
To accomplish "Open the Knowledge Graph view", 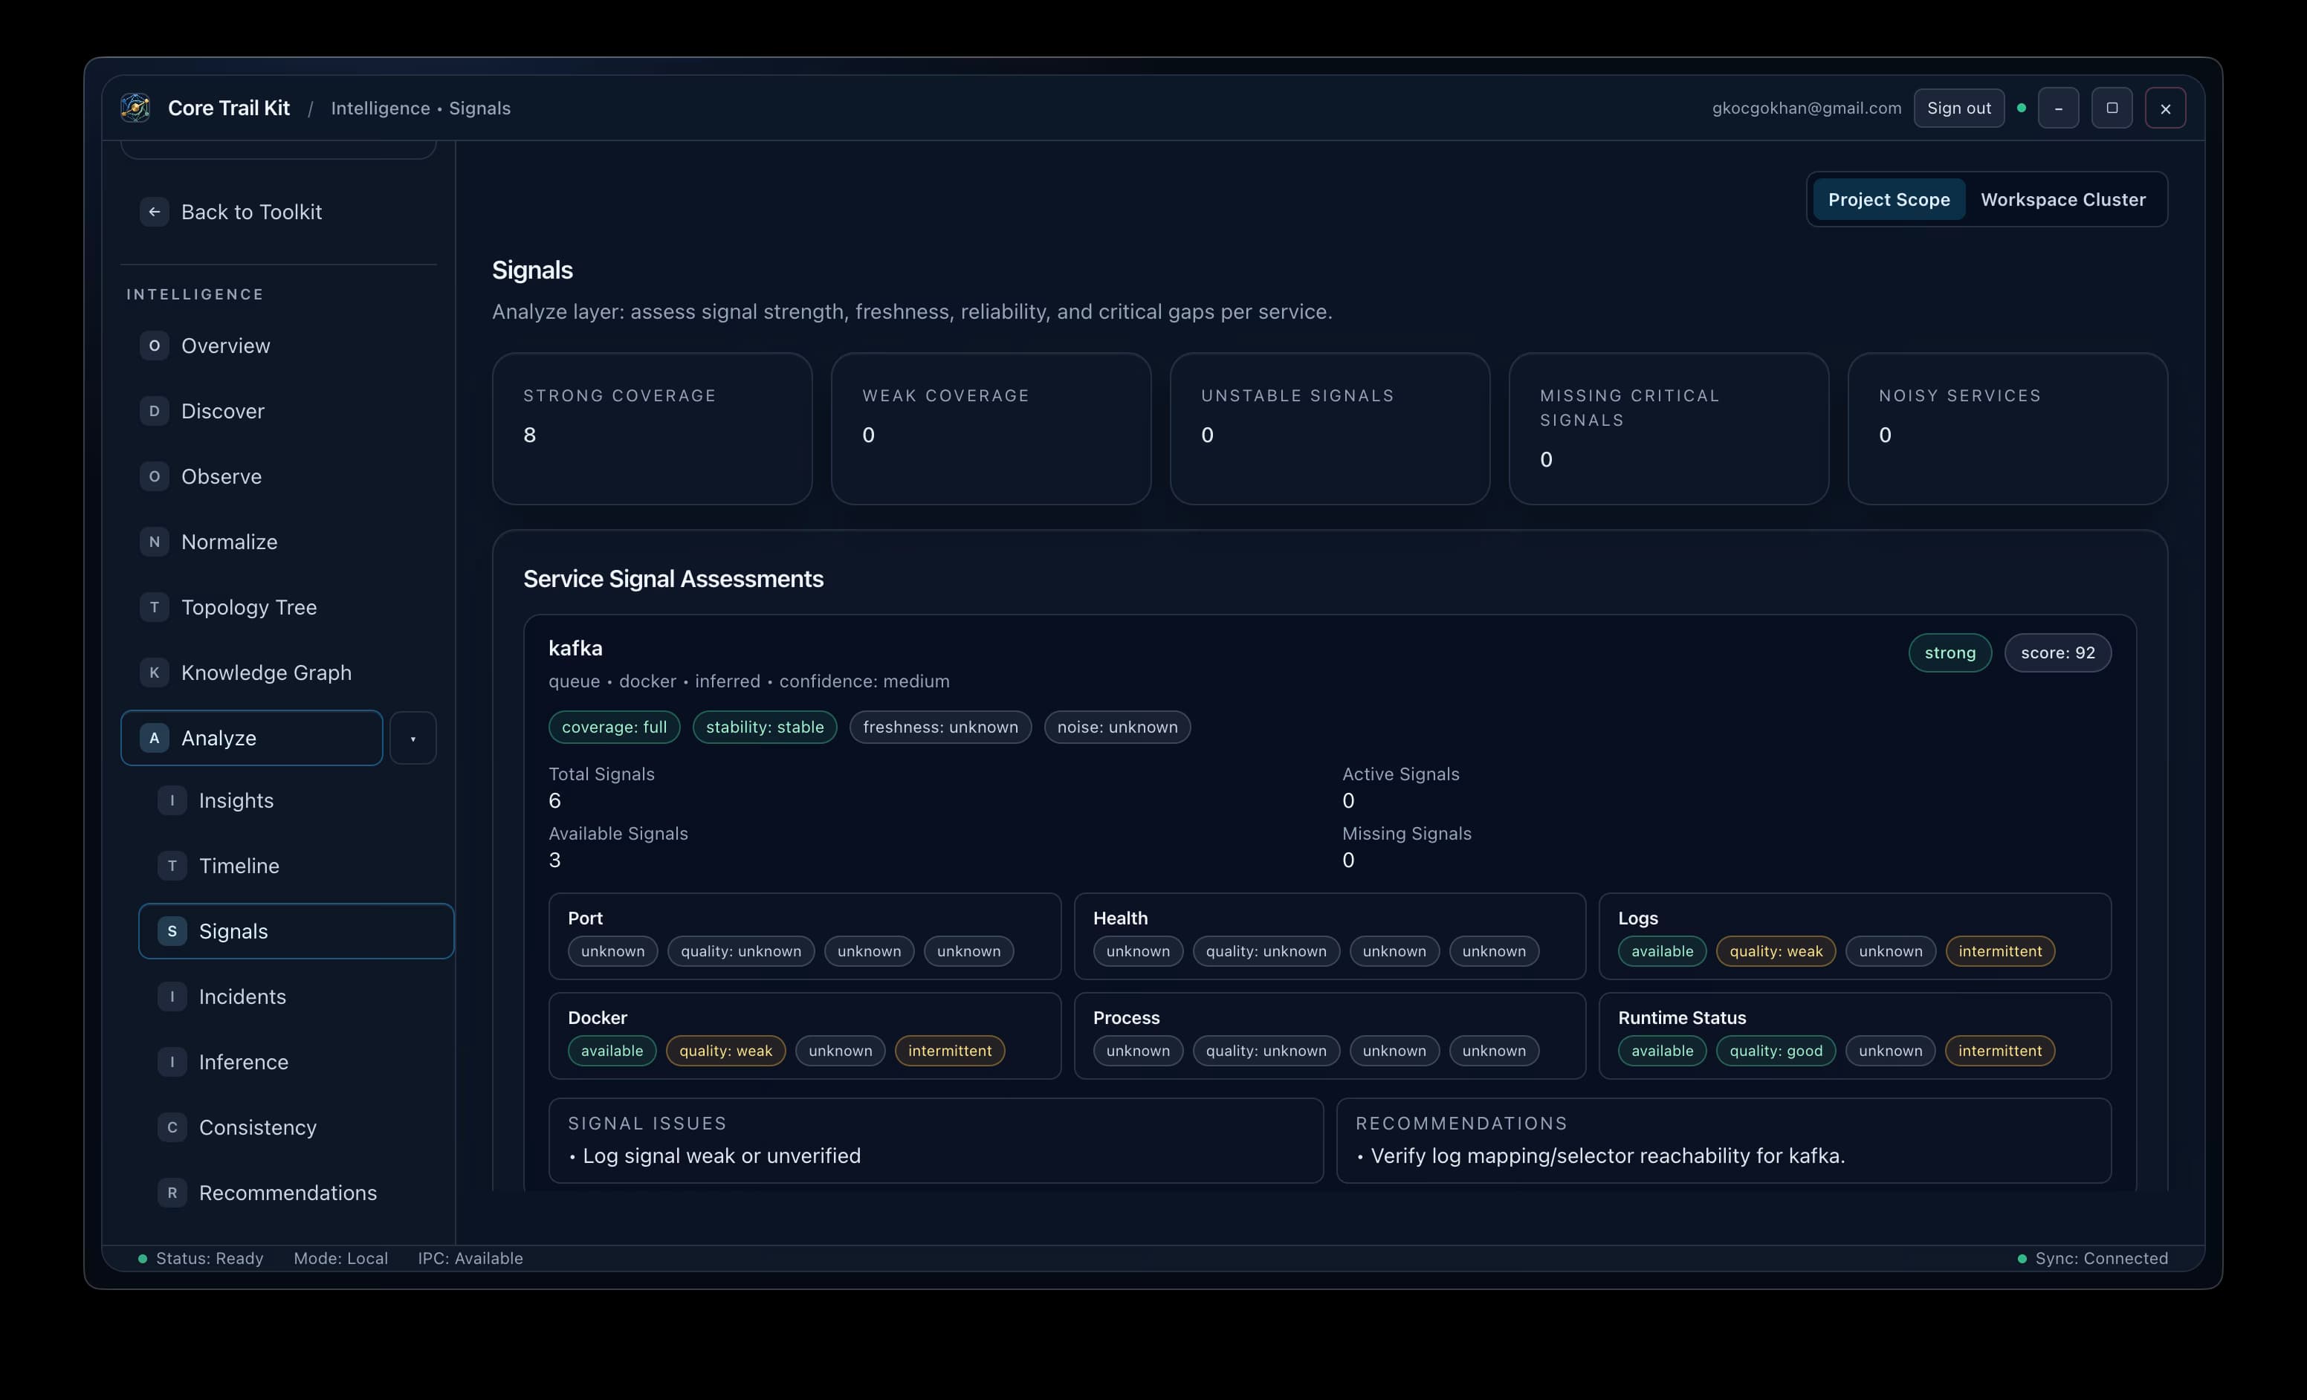I will [279, 673].
